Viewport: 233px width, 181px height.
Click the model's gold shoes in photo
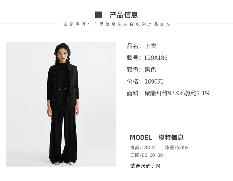[64, 163]
